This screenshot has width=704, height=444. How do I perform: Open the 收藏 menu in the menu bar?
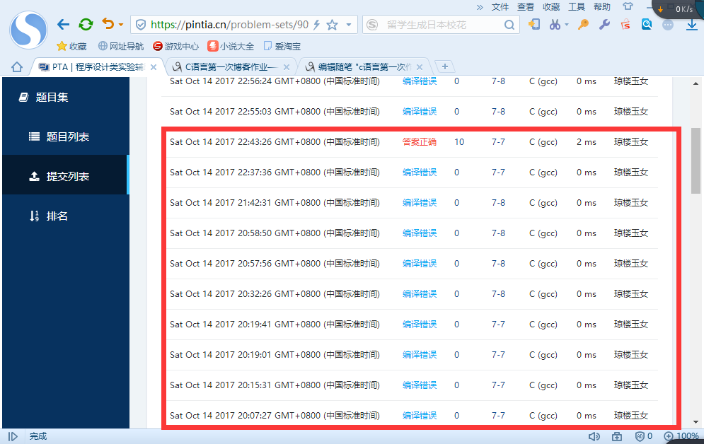click(x=551, y=7)
